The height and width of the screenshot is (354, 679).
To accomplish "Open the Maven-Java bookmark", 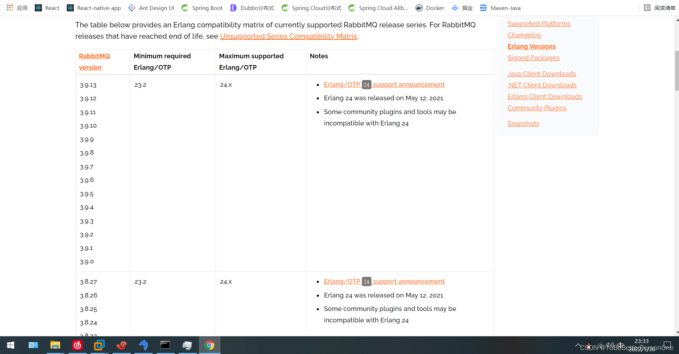I will pyautogui.click(x=500, y=8).
